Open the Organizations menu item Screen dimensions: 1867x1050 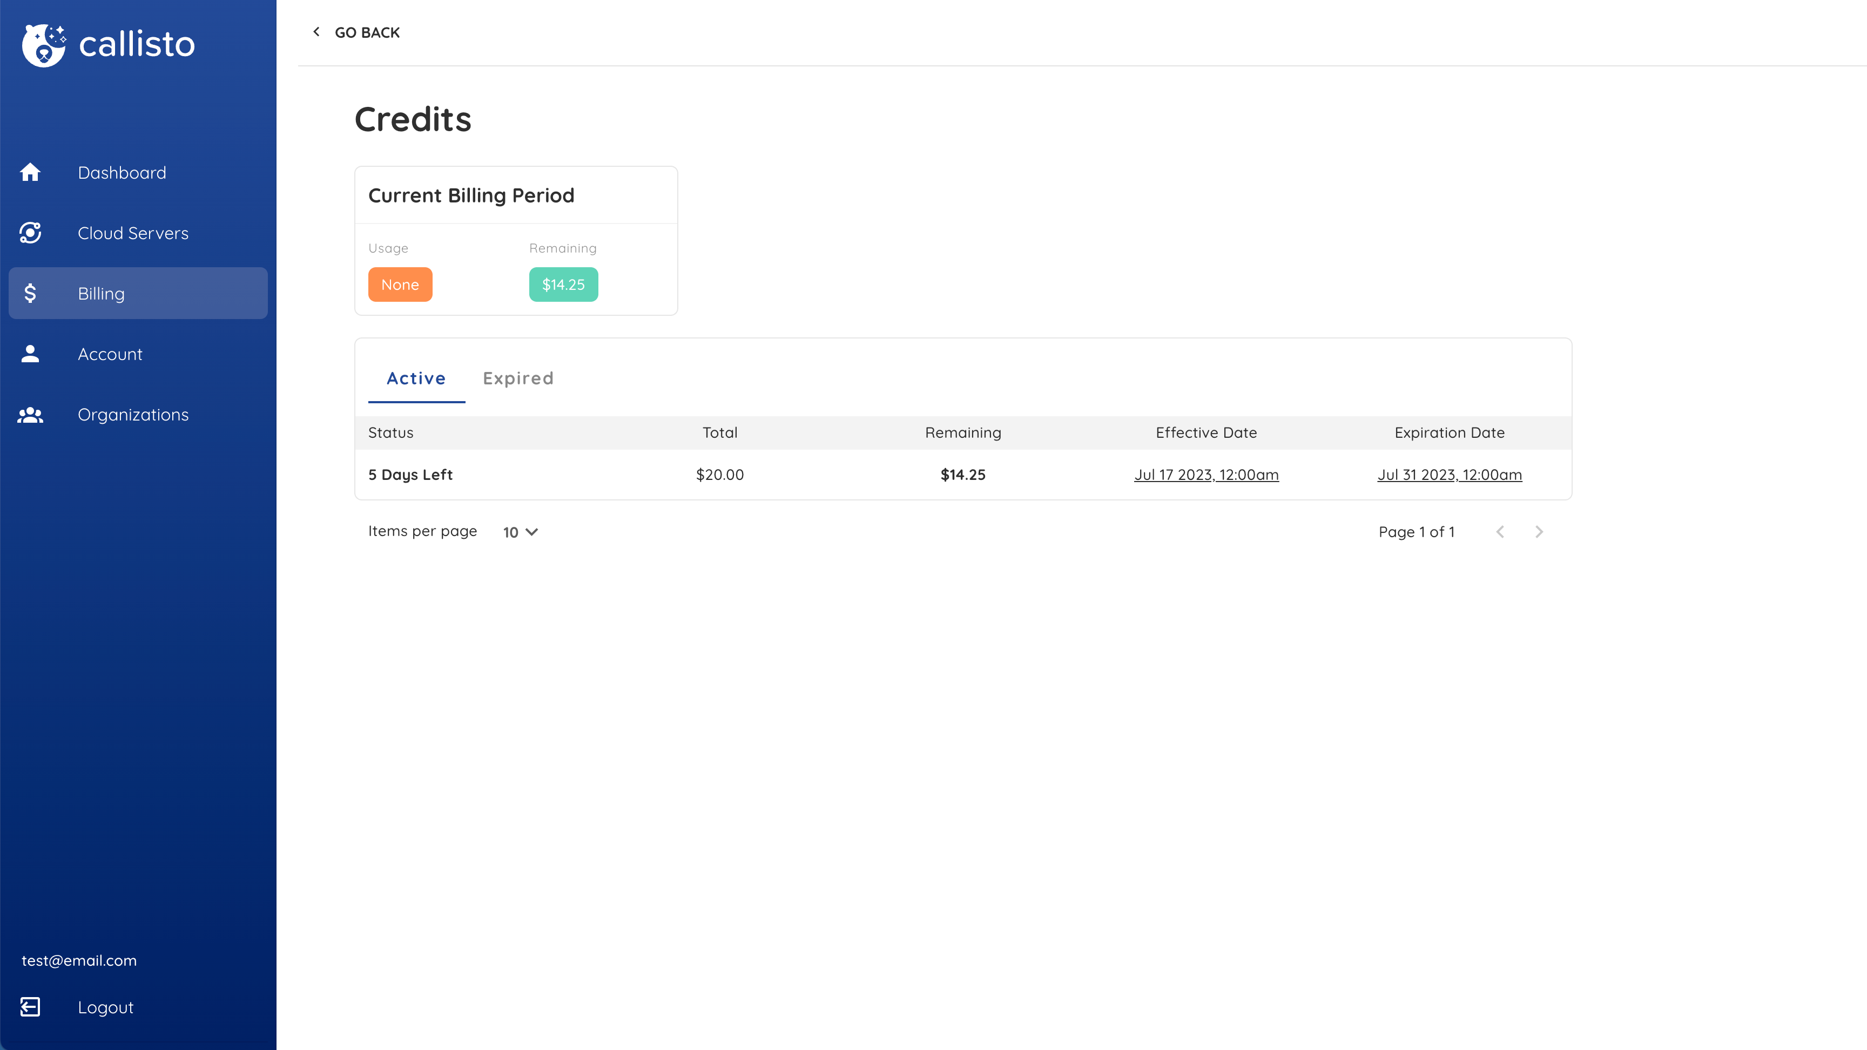click(x=133, y=415)
